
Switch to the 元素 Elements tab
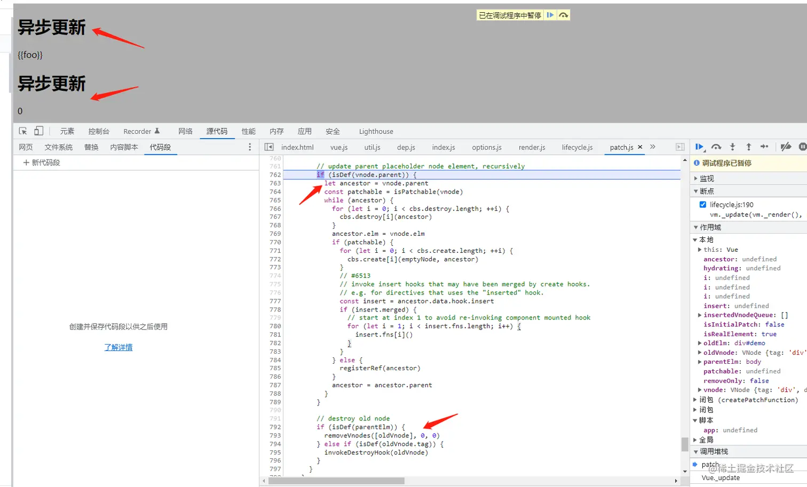67,131
